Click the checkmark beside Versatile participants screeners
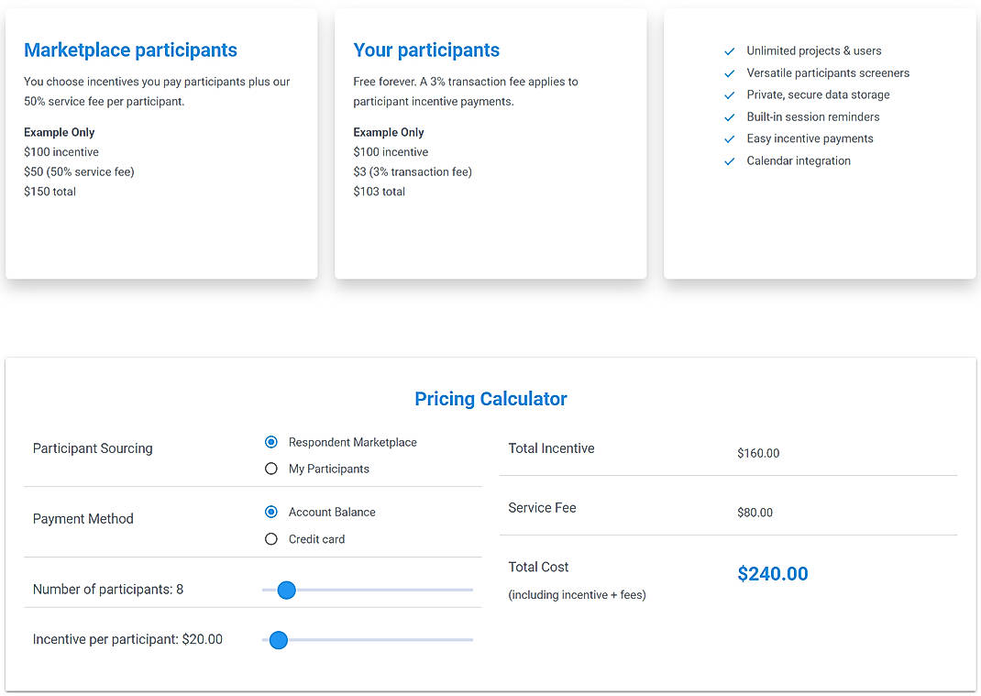This screenshot has height=696, width=981. (x=730, y=72)
